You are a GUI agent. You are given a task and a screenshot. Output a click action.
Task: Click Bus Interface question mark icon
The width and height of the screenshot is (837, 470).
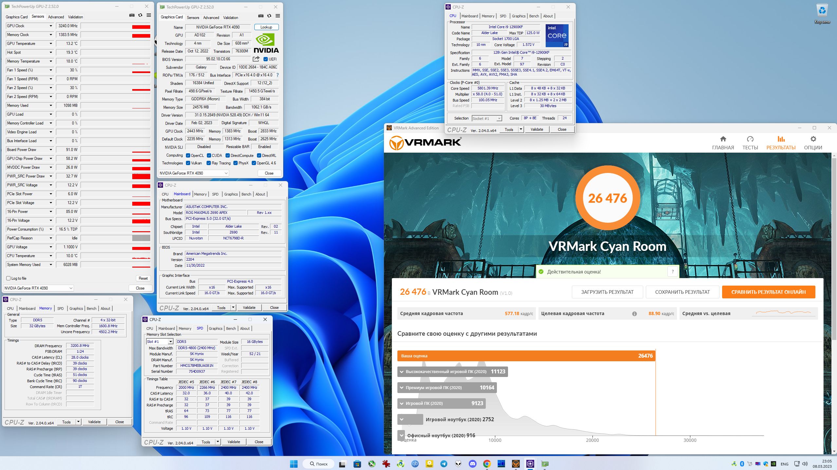(x=278, y=75)
